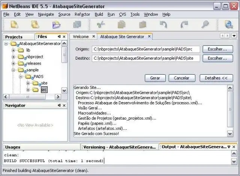The width and height of the screenshot is (240, 176).
Task: Click the Find magnifier toolbar icon
Action: pyautogui.click(x=205, y=24)
